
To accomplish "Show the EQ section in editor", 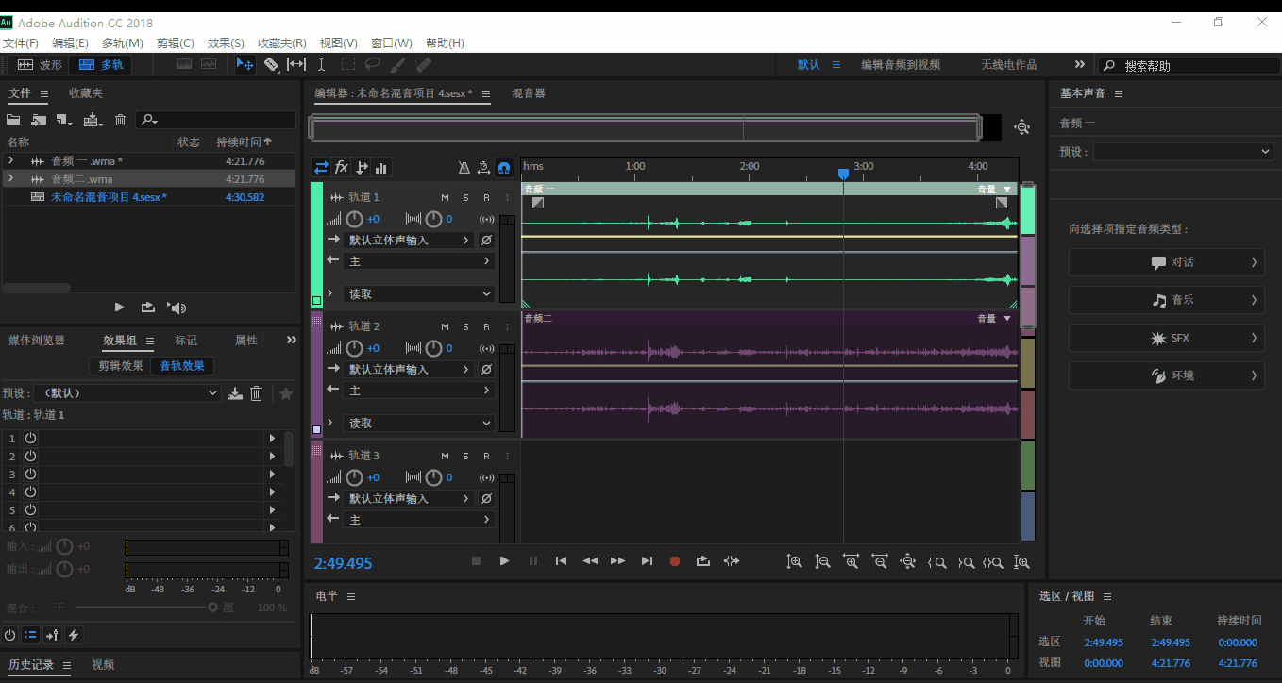I will (381, 168).
